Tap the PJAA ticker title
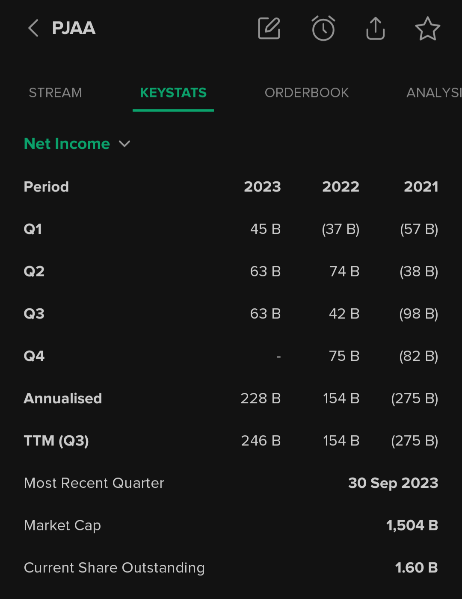The image size is (462, 599). 74,28
